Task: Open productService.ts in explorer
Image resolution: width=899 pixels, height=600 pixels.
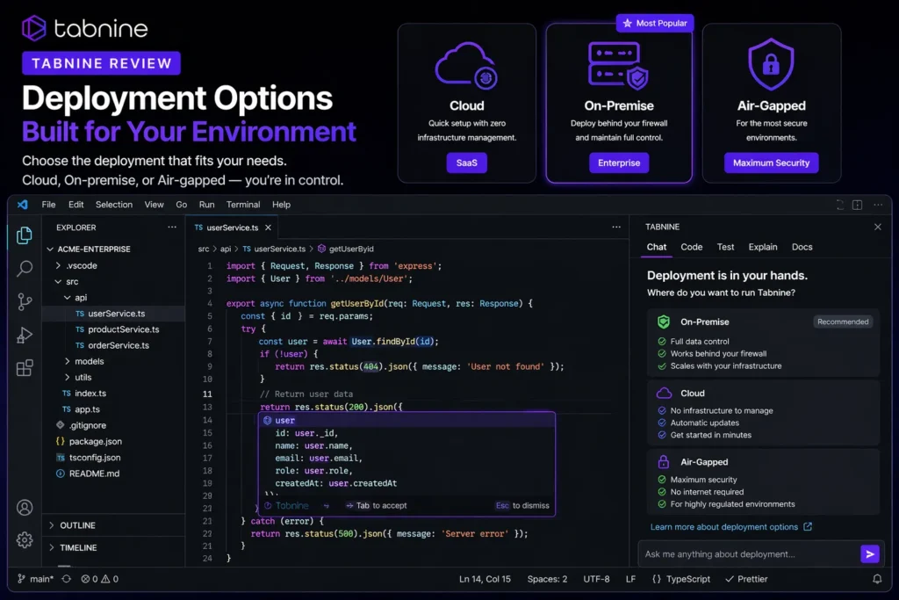Action: tap(123, 329)
